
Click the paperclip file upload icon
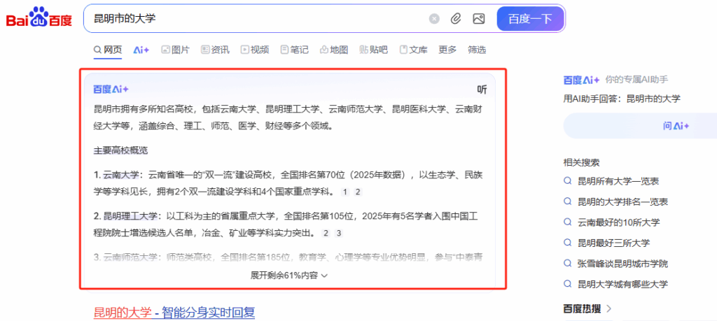click(x=456, y=19)
